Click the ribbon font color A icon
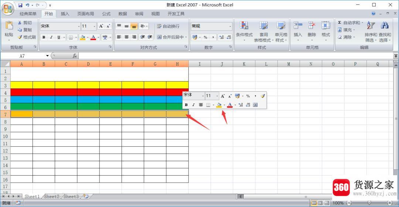 [x=93, y=37]
